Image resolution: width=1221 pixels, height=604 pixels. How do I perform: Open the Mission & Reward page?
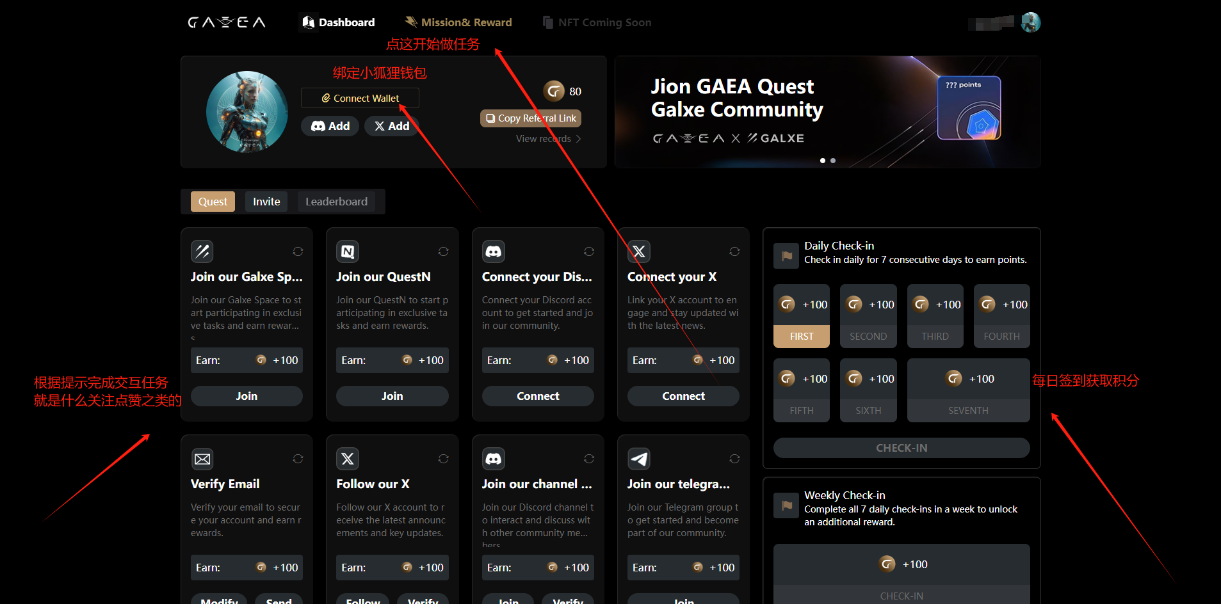pos(458,22)
